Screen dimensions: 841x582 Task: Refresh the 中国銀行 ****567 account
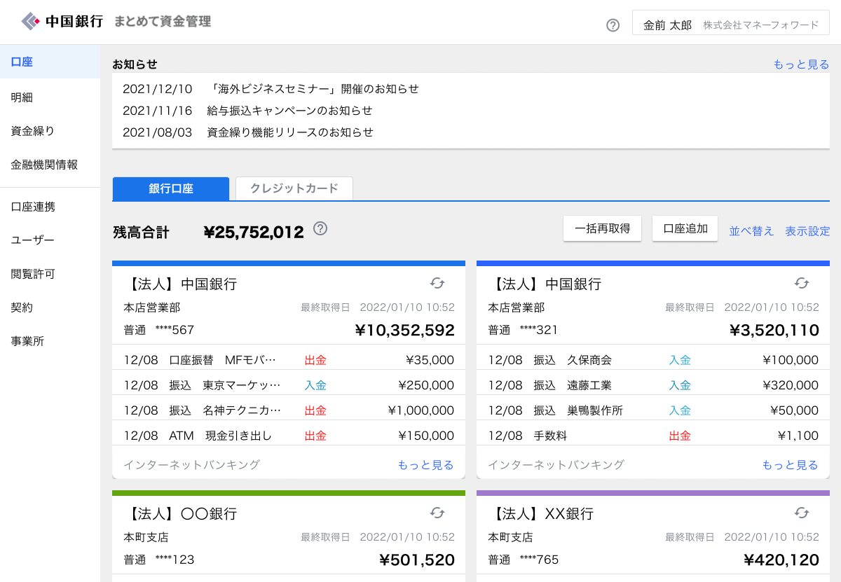[x=437, y=283]
